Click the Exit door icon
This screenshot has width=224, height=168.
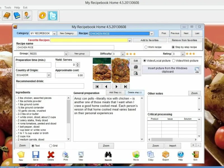click(195, 156)
